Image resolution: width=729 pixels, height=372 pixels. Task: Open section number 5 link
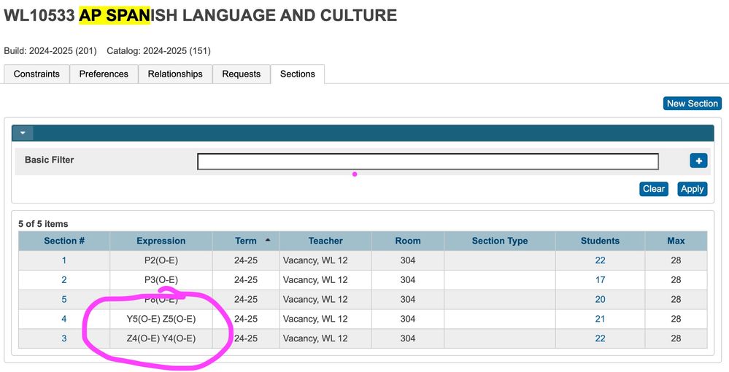pyautogui.click(x=64, y=300)
